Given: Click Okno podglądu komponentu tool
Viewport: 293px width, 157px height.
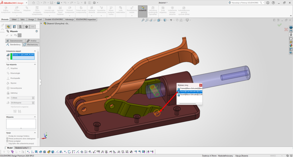Looking at the screenshot, I should [x=37, y=11].
